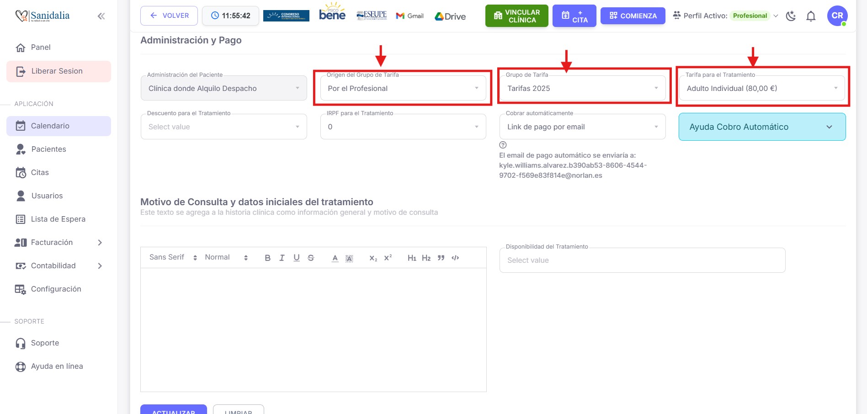This screenshot has width=867, height=414.
Task: Open Grupo de Tarifa dropdown
Action: point(582,88)
